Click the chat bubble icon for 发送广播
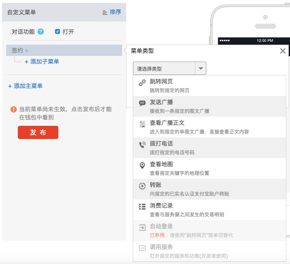 tap(142, 103)
